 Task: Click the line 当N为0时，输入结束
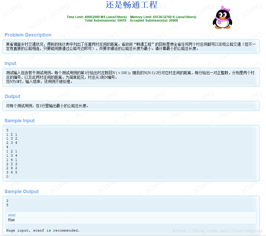(39, 82)
